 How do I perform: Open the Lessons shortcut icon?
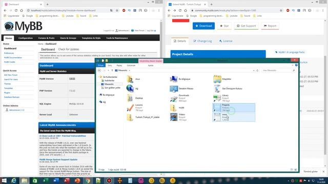[x=130, y=108]
